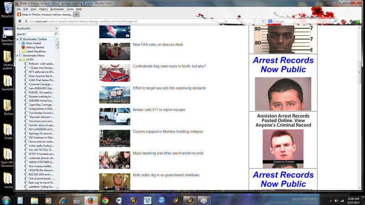Viewport: 365px width, 205px height.
Task: Go to the Home page icon
Action: 351,21
